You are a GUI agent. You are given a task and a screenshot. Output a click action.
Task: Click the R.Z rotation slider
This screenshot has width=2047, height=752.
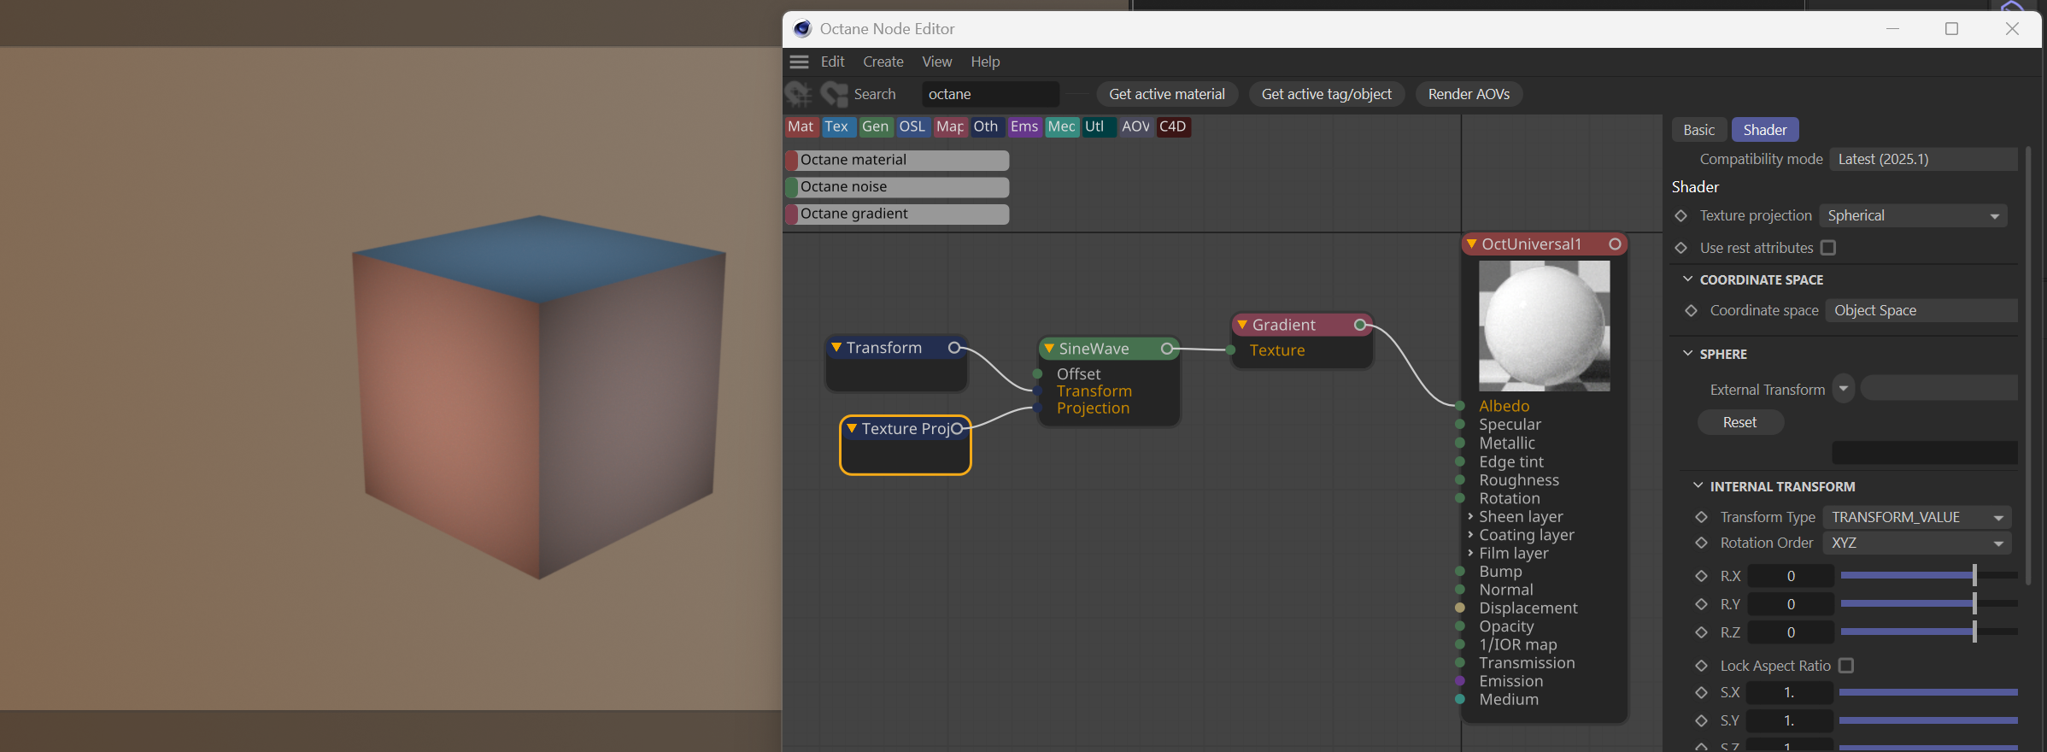1929,632
